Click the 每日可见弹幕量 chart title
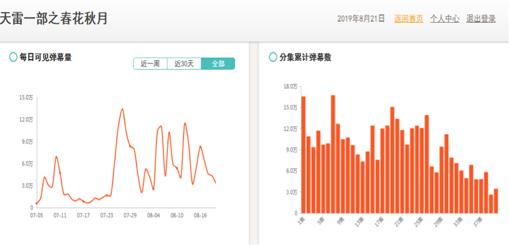This screenshot has width=509, height=245. [46, 58]
